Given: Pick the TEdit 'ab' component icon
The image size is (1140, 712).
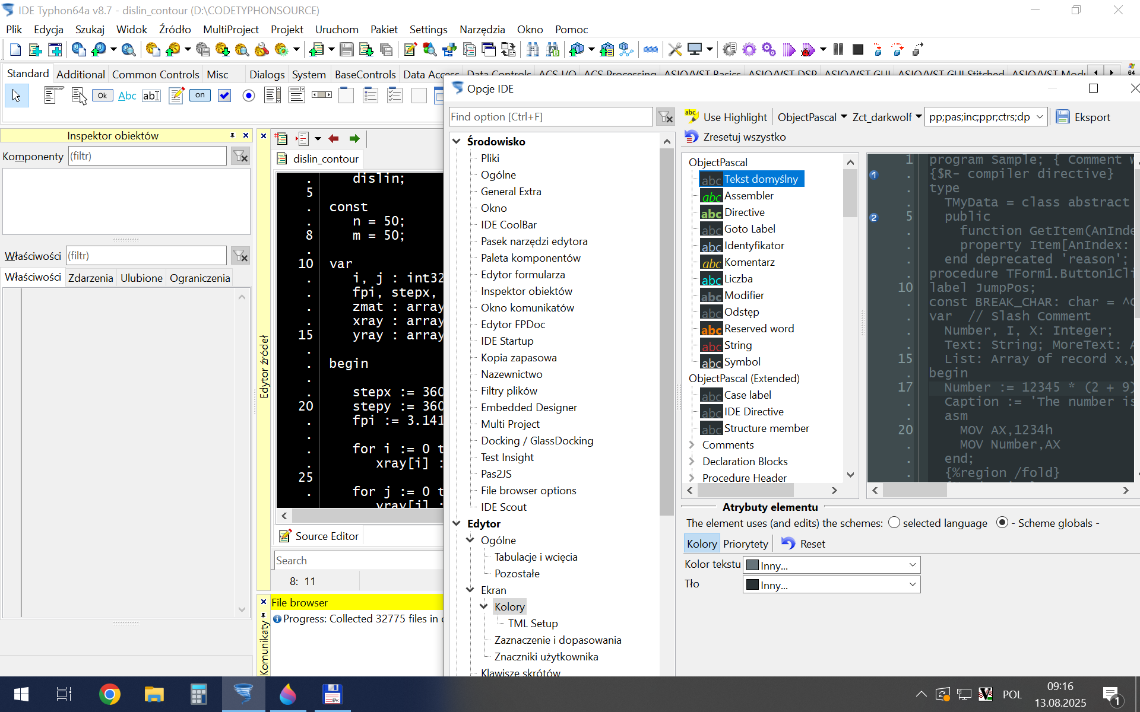Looking at the screenshot, I should pos(151,96).
